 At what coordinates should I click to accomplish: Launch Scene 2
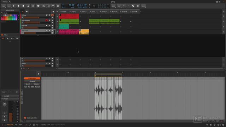pyautogui.click(x=70, y=12)
